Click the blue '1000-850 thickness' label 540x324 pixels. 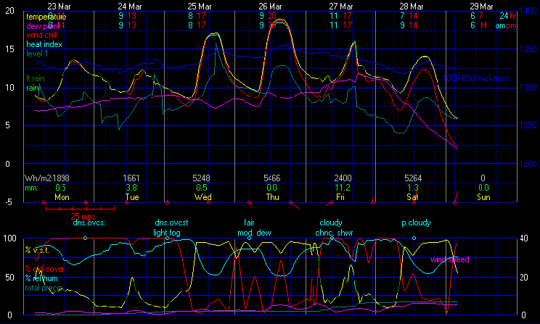coord(475,78)
